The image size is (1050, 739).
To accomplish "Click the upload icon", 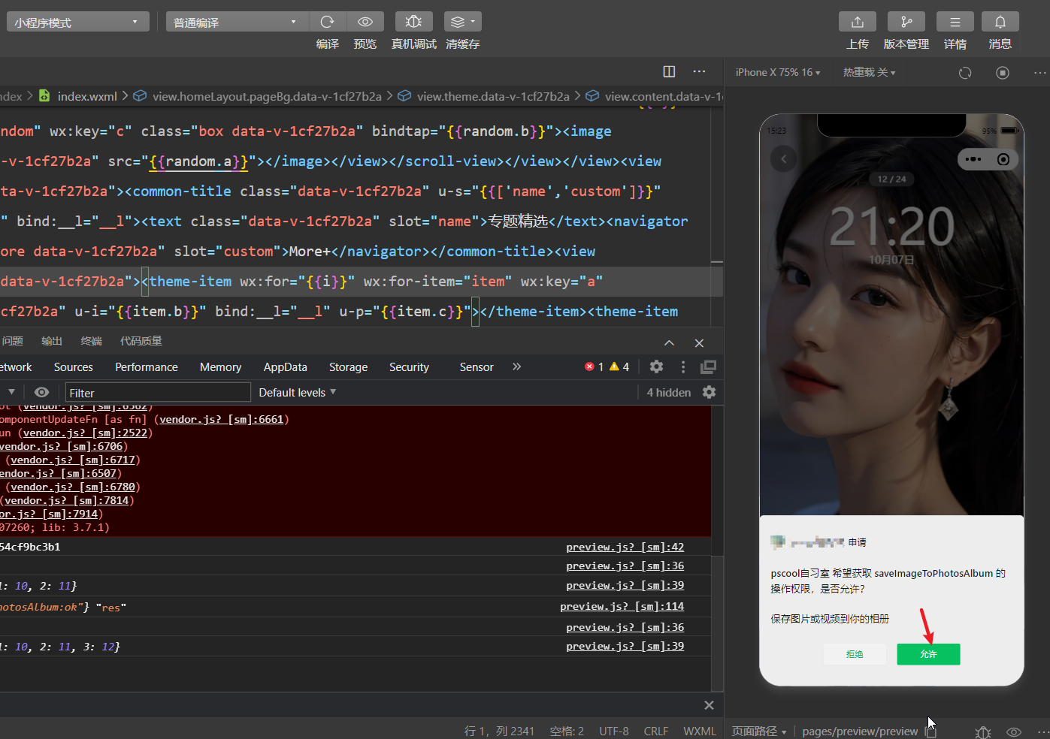I will coord(858,22).
